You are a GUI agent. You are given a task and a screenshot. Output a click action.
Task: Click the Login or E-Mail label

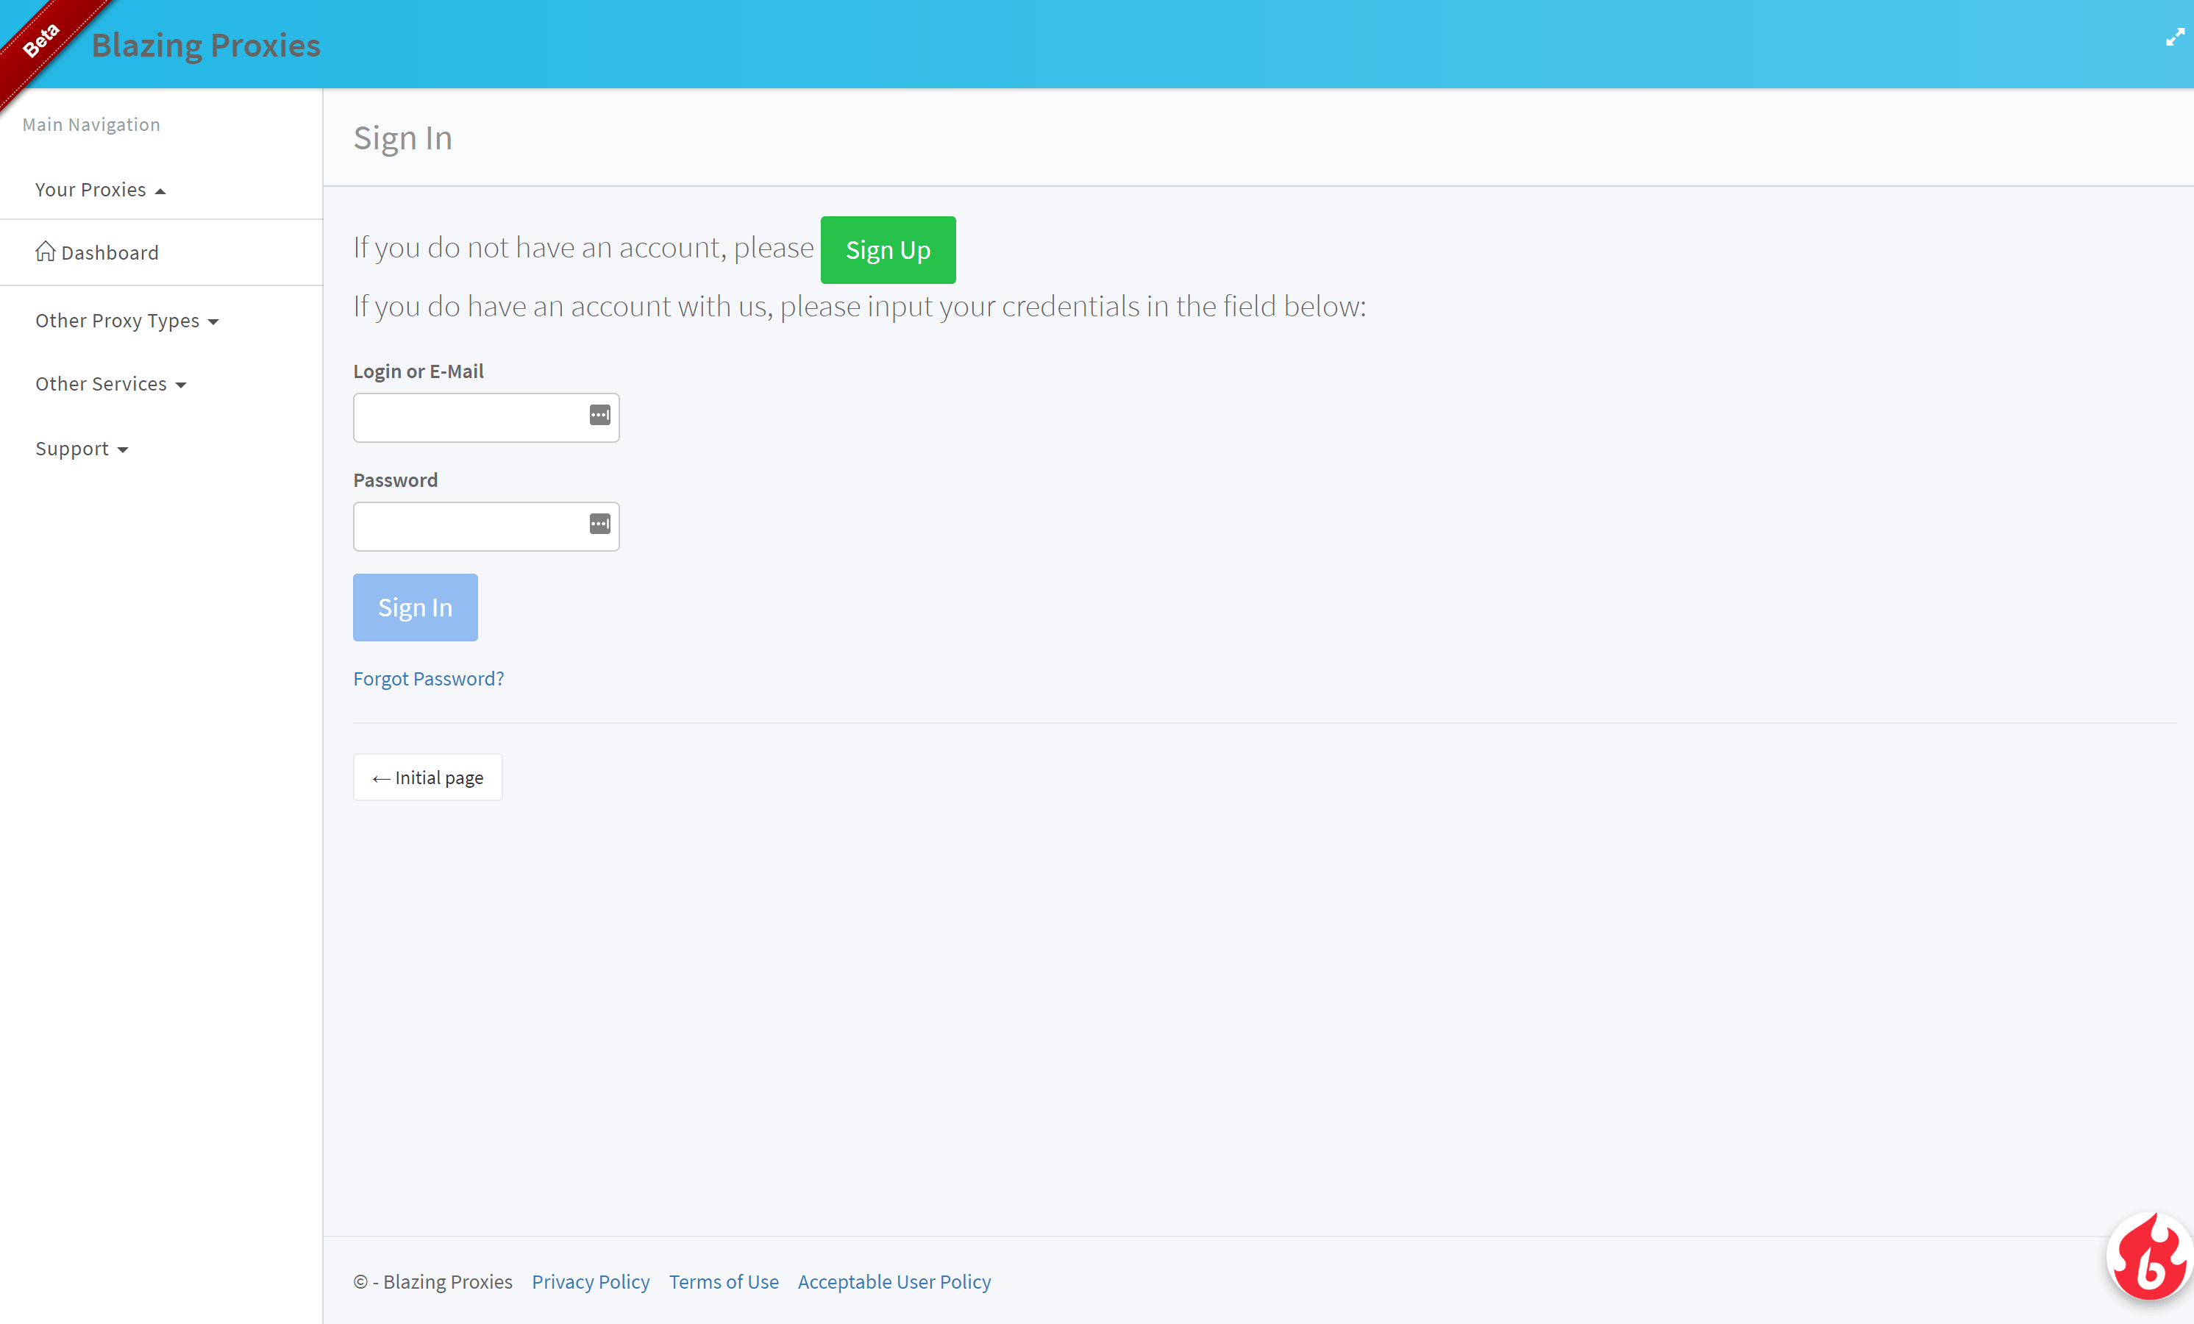click(419, 371)
